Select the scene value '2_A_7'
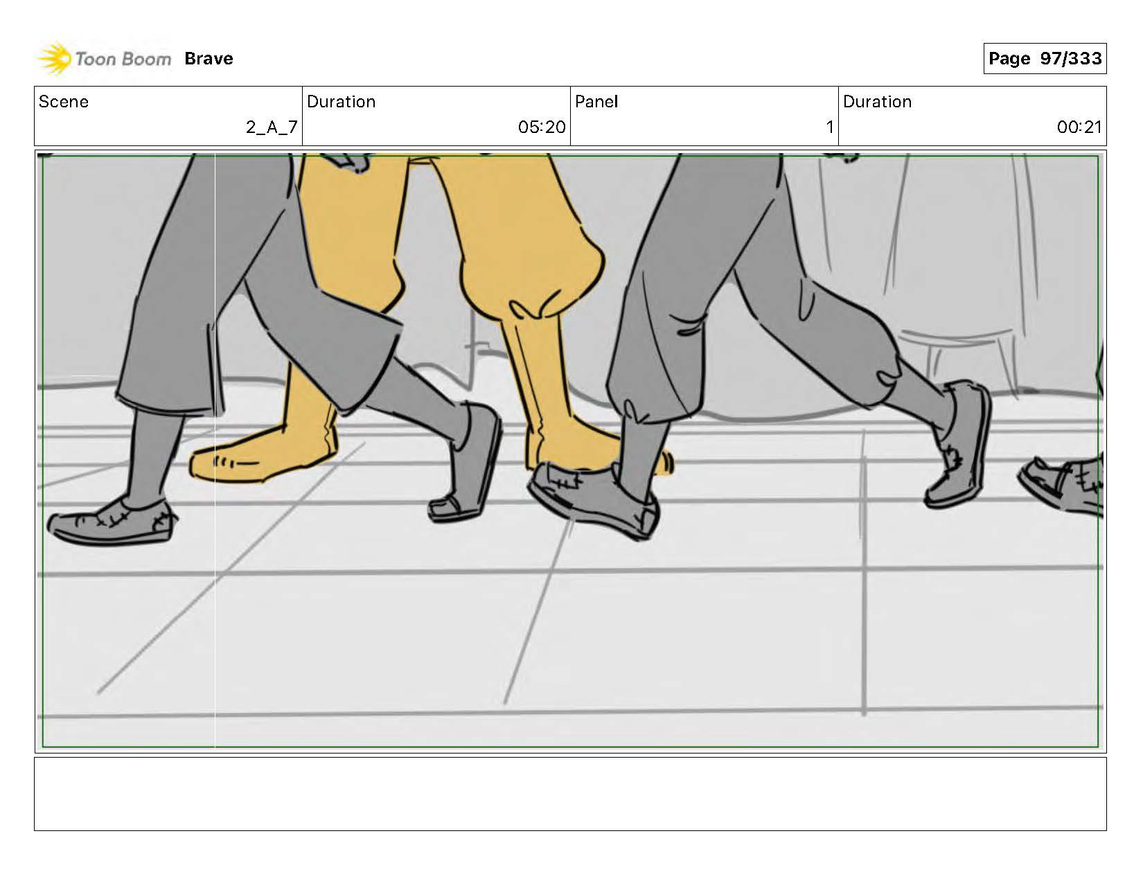1143x883 pixels. (x=272, y=127)
